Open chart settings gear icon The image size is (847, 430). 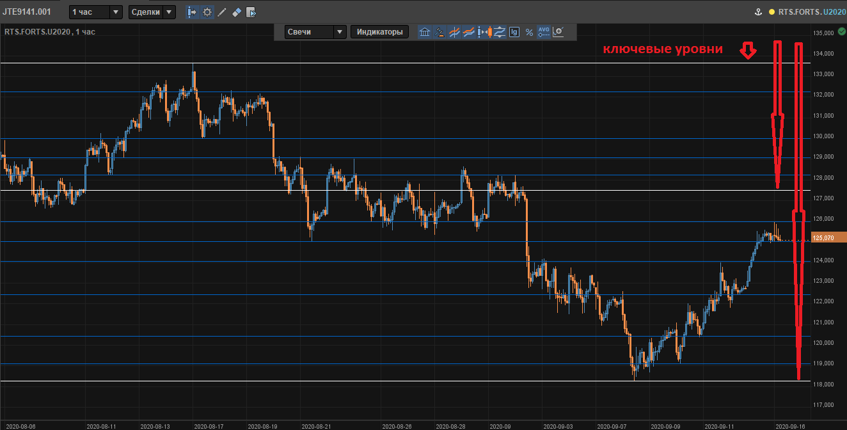tap(207, 12)
